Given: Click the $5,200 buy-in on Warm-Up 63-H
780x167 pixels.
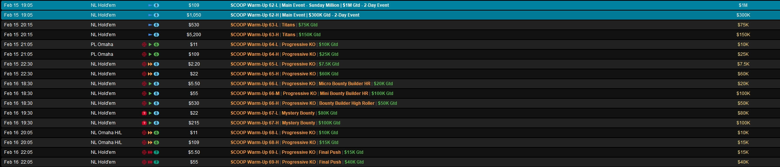Looking at the screenshot, I should pos(193,35).
